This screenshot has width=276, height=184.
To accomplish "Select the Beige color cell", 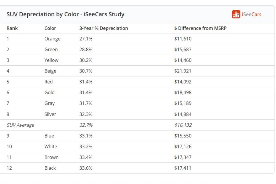I will tap(50, 71).
